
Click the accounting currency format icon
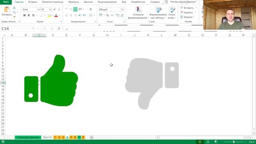(x=101, y=15)
